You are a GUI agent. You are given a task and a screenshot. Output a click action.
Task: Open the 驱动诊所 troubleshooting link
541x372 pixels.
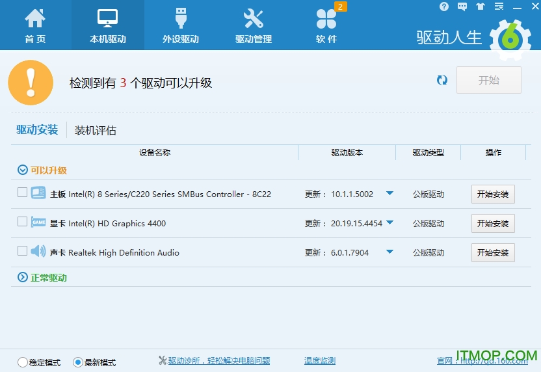[x=218, y=361]
